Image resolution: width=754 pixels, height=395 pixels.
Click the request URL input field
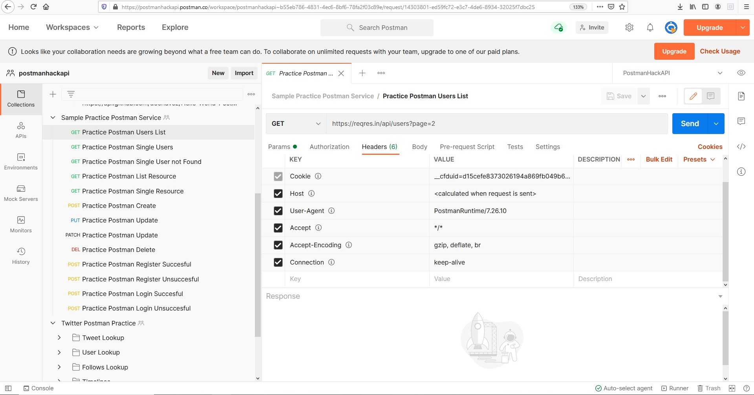497,123
